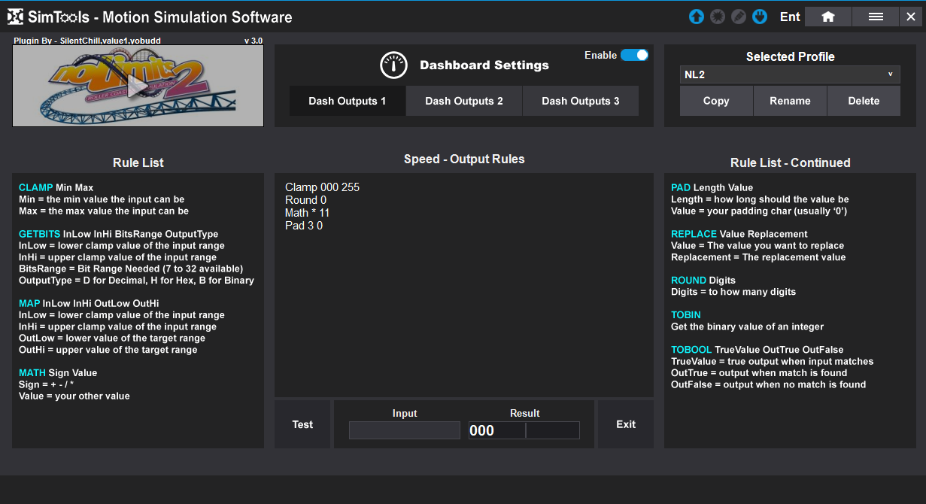Viewport: 926px width, 504px height.
Task: Click the ROUND keyword in Rule List Continued
Action: pyautogui.click(x=688, y=280)
